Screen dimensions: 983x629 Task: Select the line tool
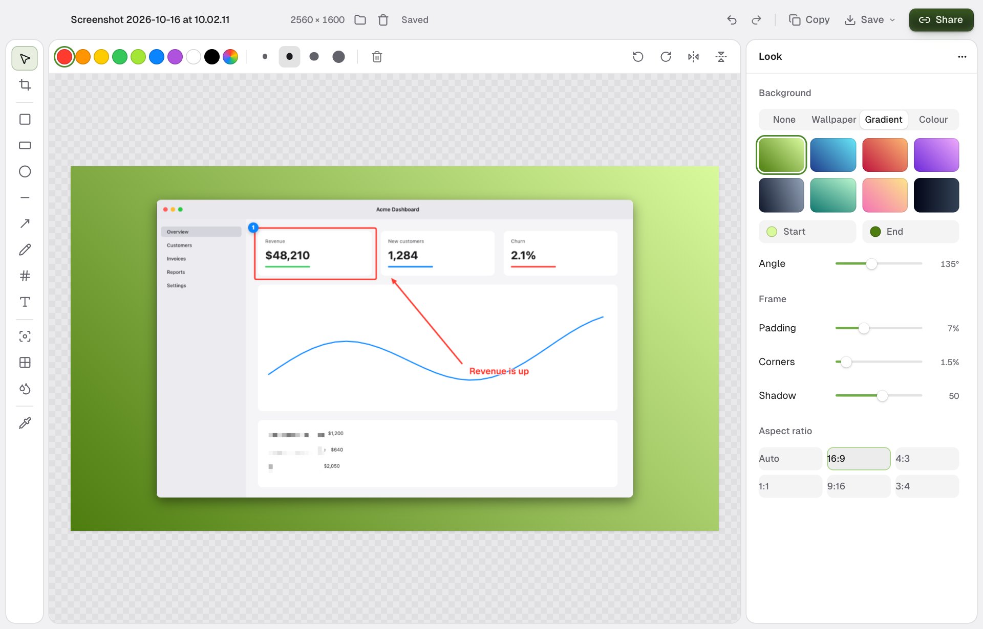pyautogui.click(x=25, y=197)
